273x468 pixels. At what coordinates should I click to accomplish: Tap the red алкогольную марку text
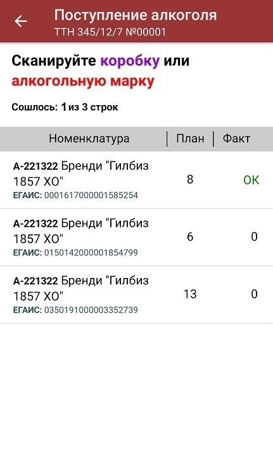(x=83, y=81)
